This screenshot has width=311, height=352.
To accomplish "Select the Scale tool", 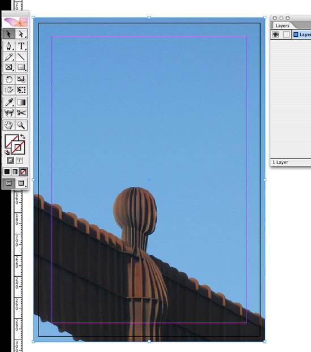I will 21,79.
